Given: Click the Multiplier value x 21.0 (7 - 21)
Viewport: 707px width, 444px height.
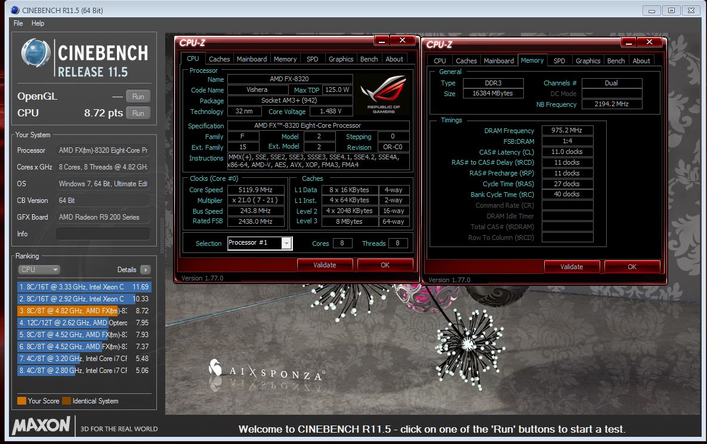Looking at the screenshot, I should [256, 201].
